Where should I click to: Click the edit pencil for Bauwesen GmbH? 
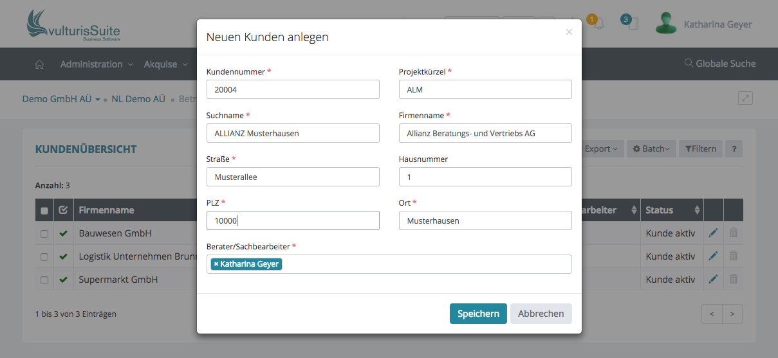(x=713, y=233)
